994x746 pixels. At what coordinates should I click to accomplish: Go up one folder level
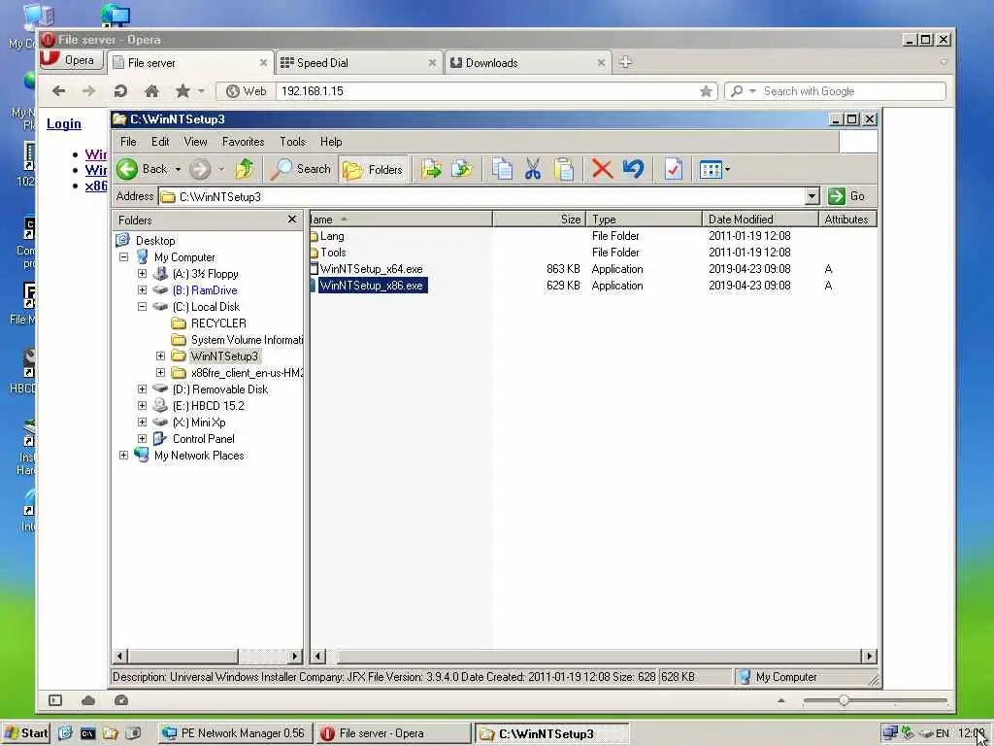pos(245,169)
